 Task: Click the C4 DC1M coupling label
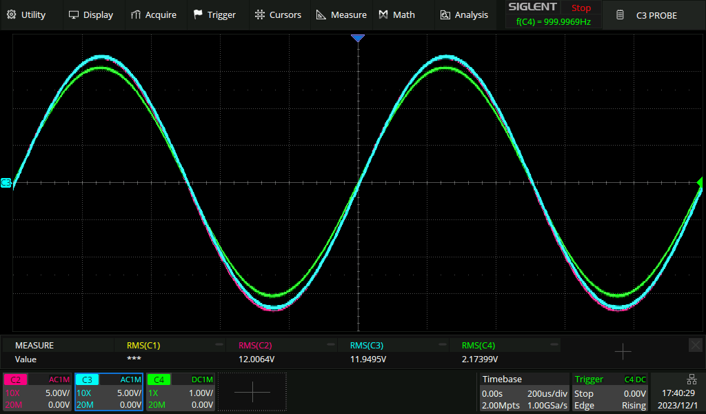click(202, 379)
